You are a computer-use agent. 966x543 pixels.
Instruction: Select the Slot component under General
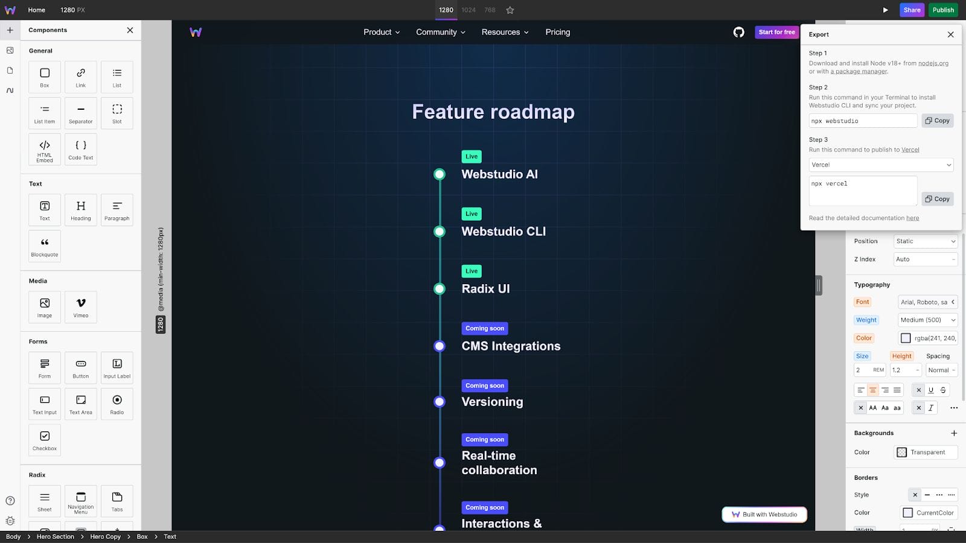click(x=117, y=113)
